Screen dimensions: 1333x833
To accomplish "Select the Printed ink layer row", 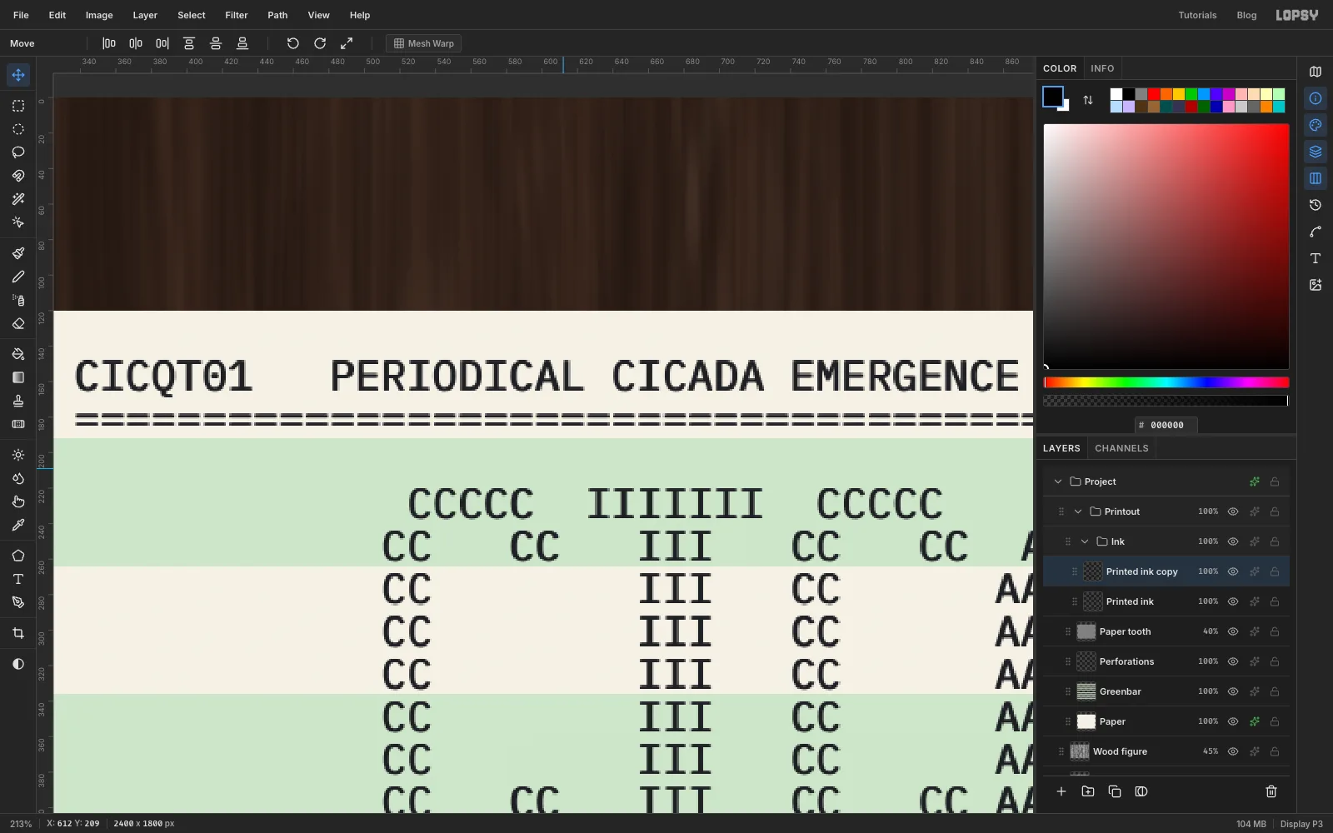I will (1166, 601).
